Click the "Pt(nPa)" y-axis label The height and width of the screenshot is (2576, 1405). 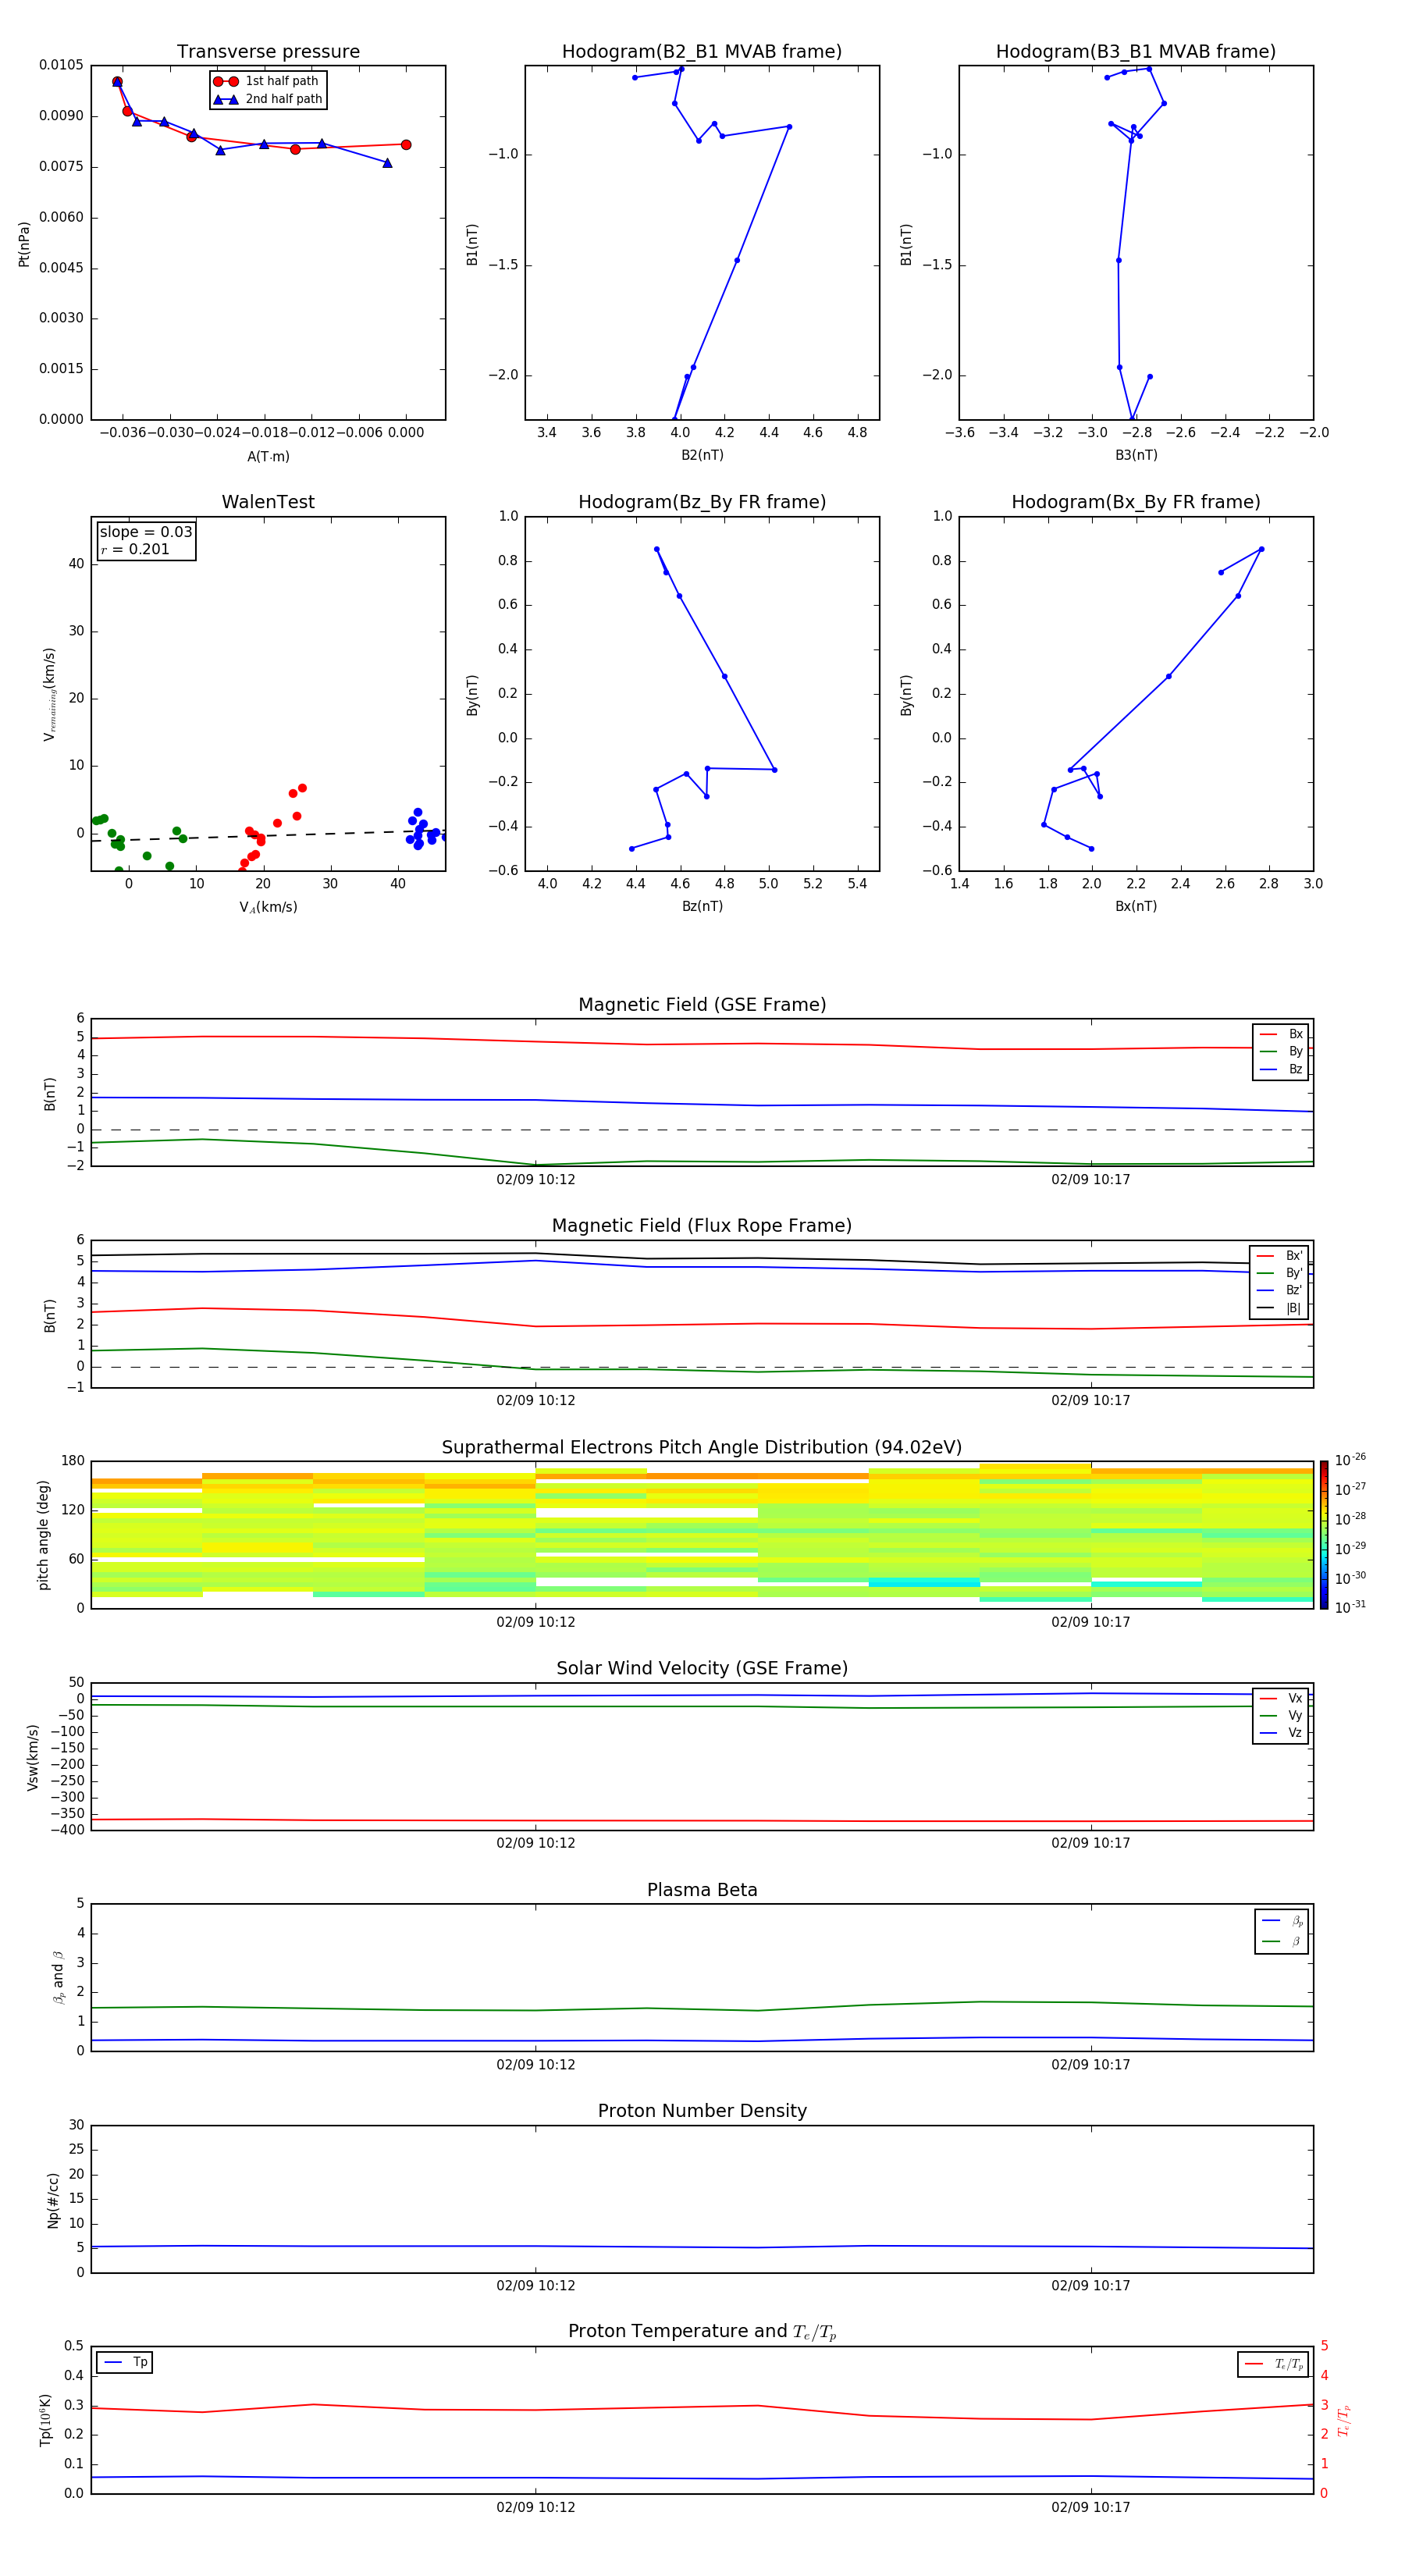(x=24, y=244)
